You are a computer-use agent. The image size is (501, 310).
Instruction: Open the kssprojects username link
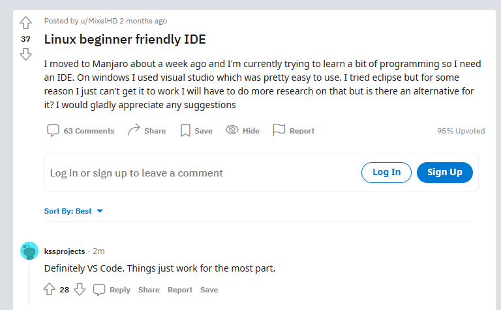click(x=65, y=251)
